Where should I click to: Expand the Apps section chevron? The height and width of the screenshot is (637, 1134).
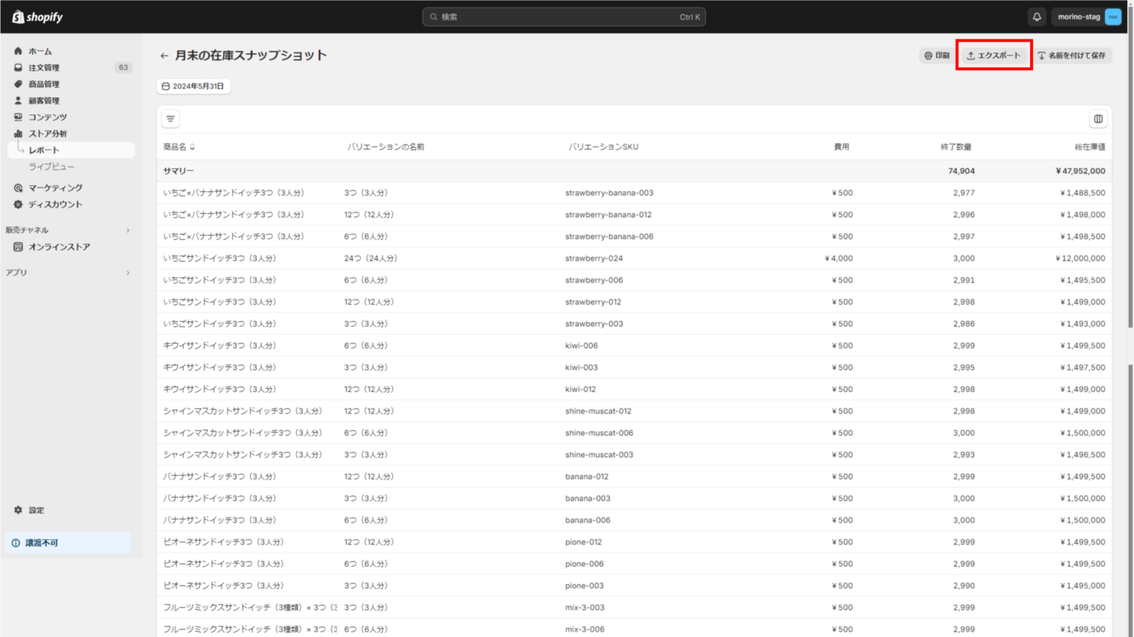point(128,273)
